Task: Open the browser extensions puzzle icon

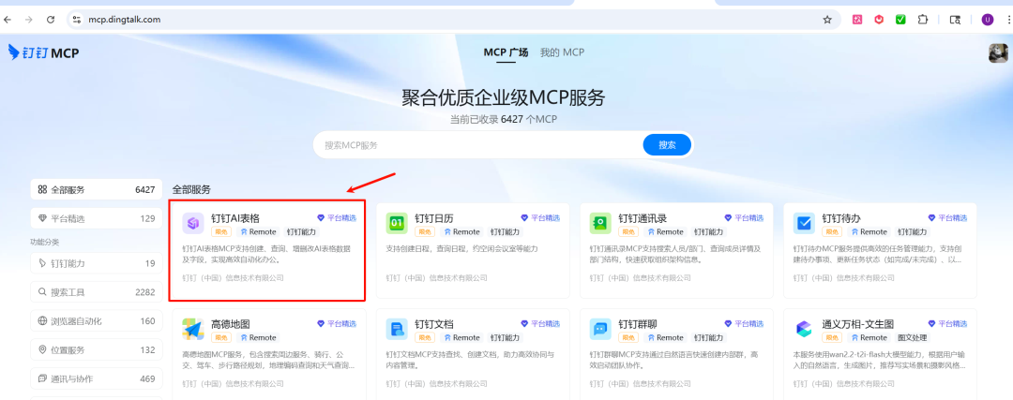Action: (923, 20)
